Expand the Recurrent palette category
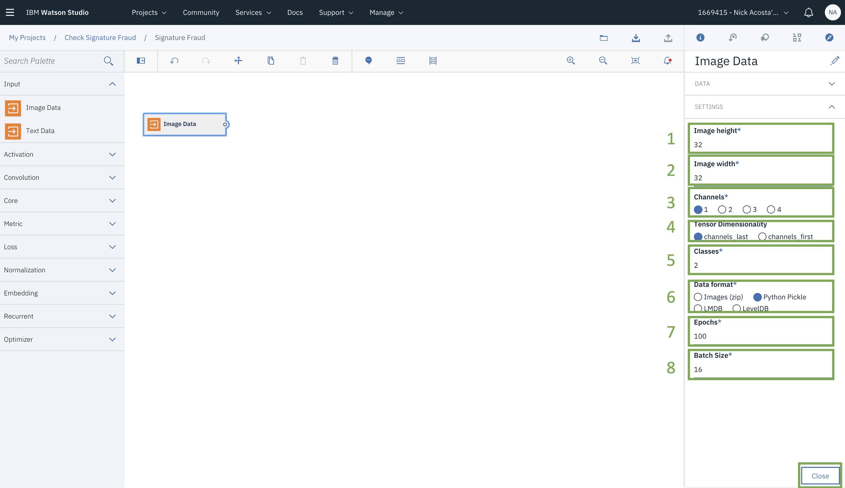Screen dimensions: 845x488 click(62, 316)
